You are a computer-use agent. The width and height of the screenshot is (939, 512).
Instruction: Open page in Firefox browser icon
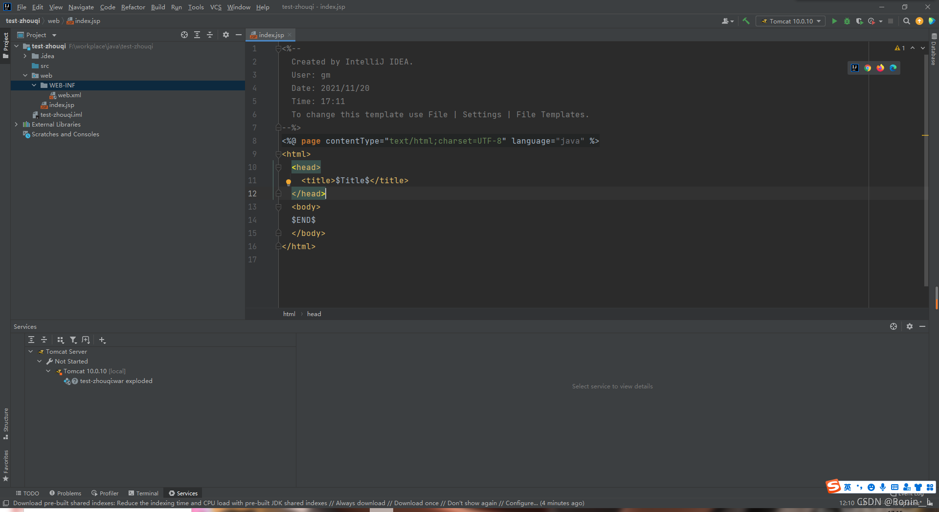(880, 68)
